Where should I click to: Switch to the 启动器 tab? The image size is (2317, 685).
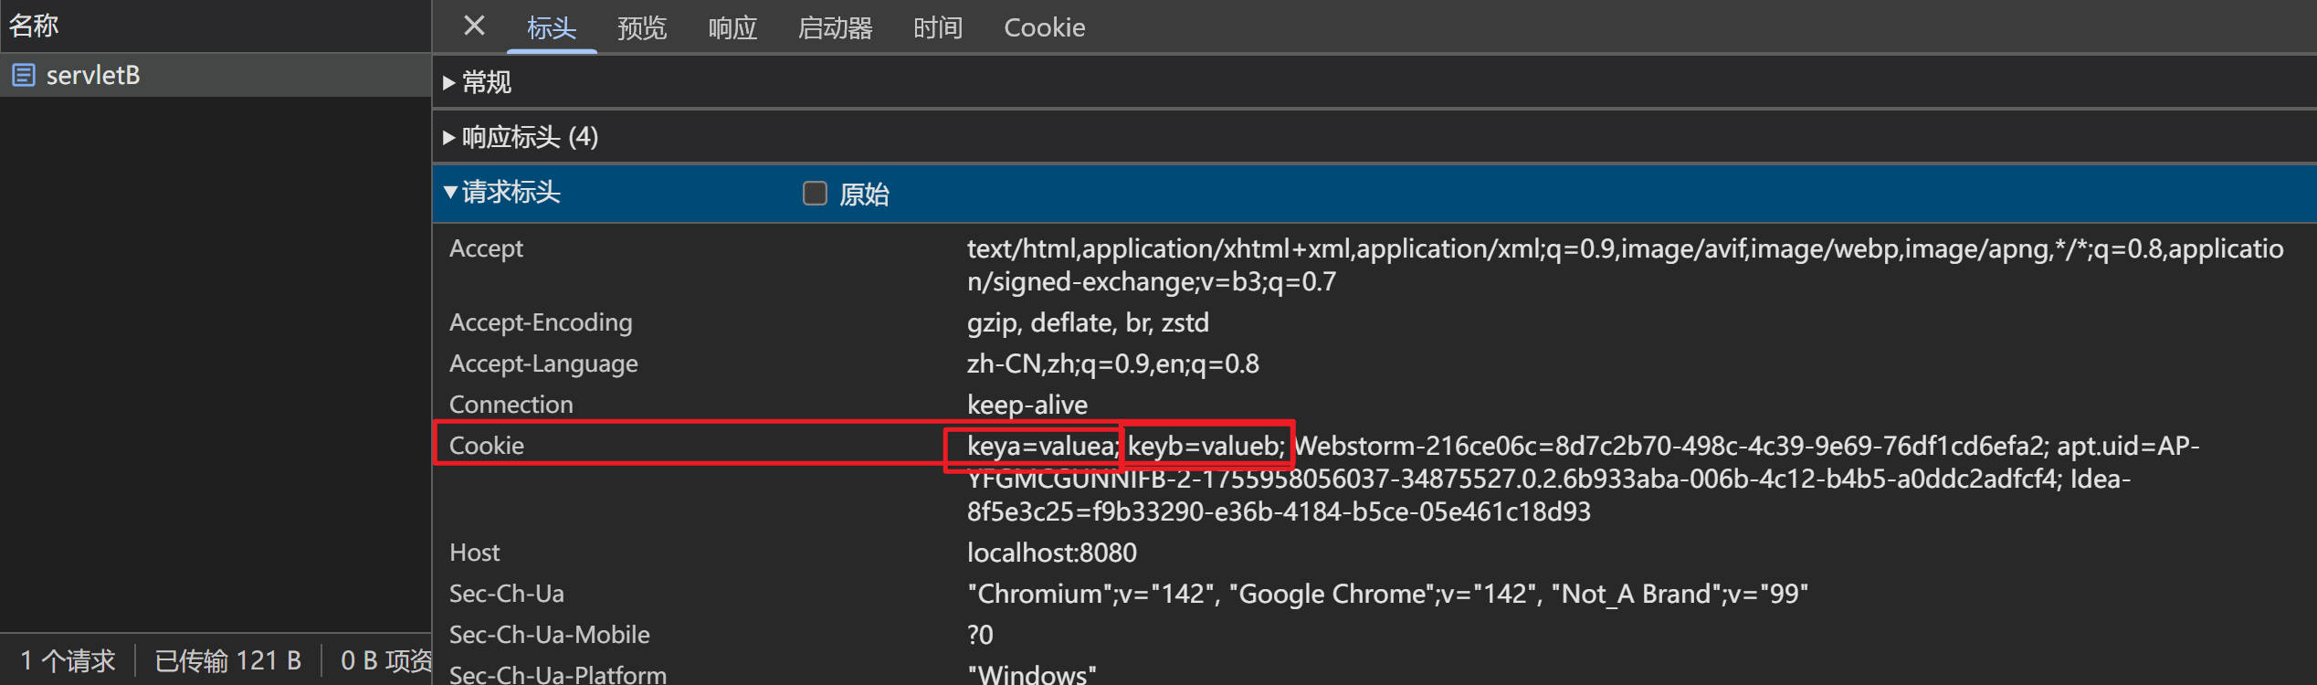[835, 27]
